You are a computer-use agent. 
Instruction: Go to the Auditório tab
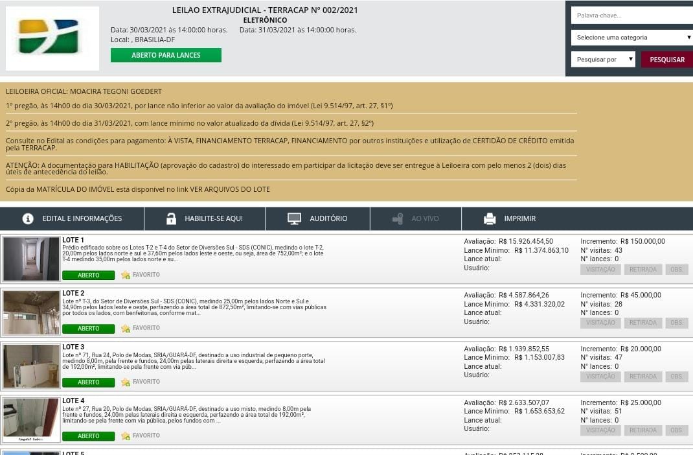click(x=328, y=218)
